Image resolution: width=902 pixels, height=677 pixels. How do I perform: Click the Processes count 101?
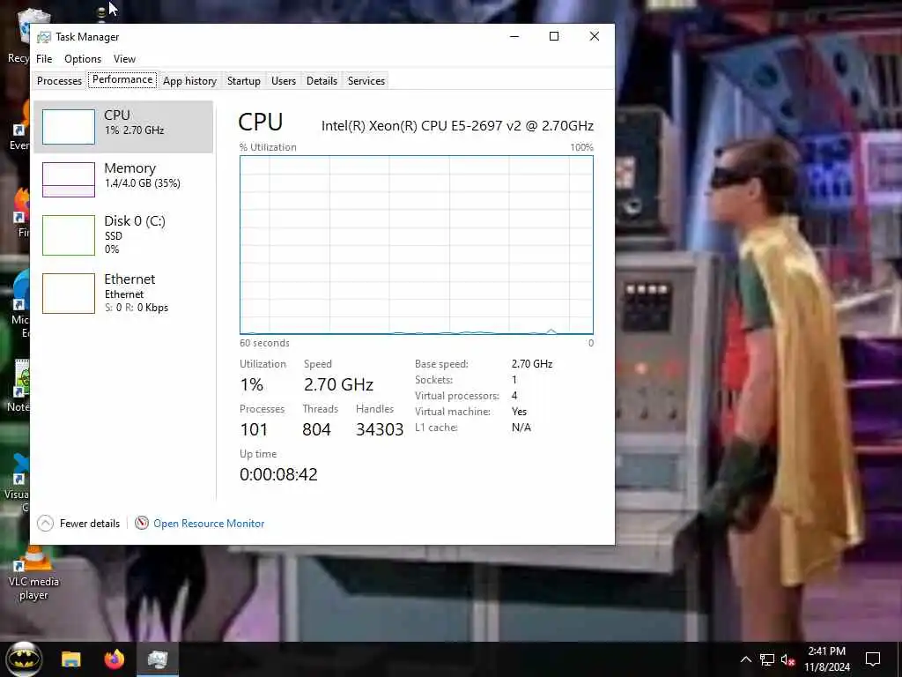tap(254, 429)
